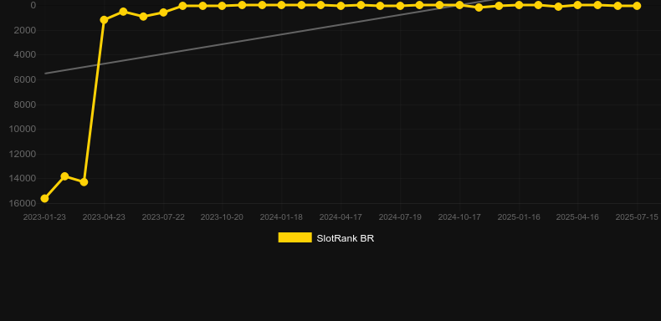Select the data point above 2024-01-18
This screenshot has width=661, height=321.
[x=282, y=5]
